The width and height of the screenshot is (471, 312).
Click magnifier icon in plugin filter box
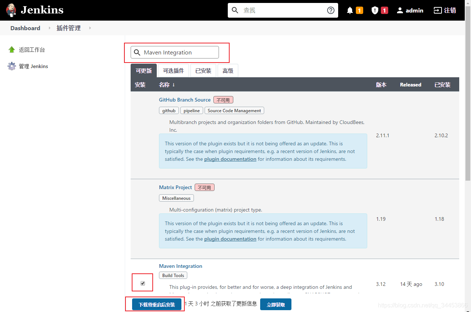coord(137,52)
